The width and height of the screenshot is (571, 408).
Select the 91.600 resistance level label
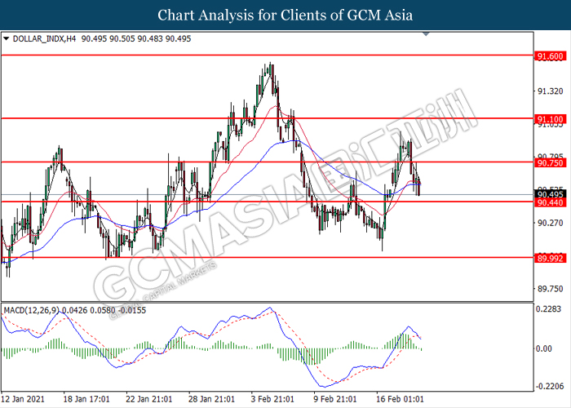click(x=551, y=56)
